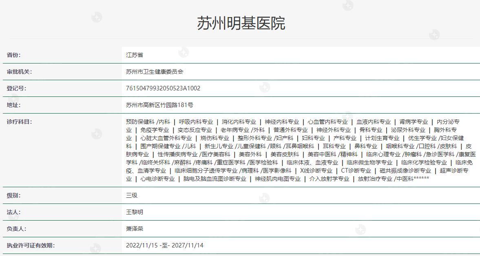This screenshot has height=256, width=480.
Task: Click the 妇科专业 entry
Action: tap(313, 138)
